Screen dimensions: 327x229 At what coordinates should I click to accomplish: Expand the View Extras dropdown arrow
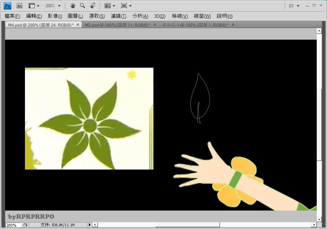pos(38,6)
